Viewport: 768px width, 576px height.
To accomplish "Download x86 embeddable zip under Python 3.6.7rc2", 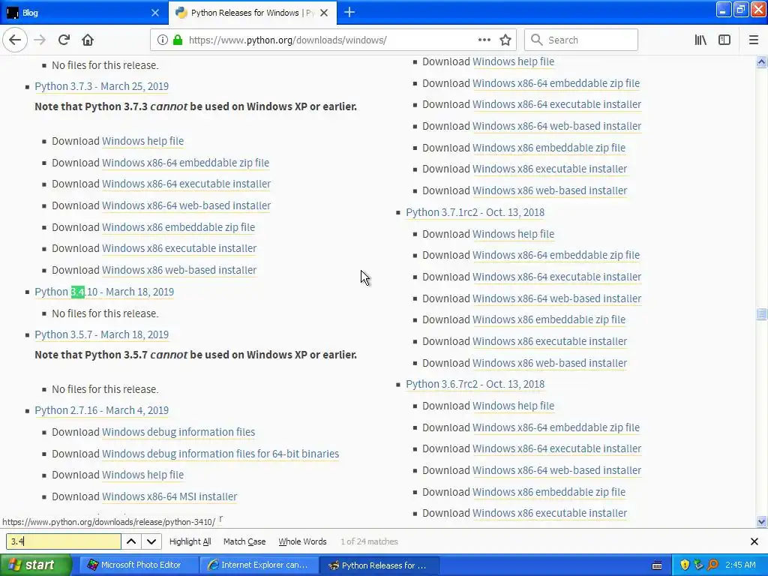I will tap(548, 492).
